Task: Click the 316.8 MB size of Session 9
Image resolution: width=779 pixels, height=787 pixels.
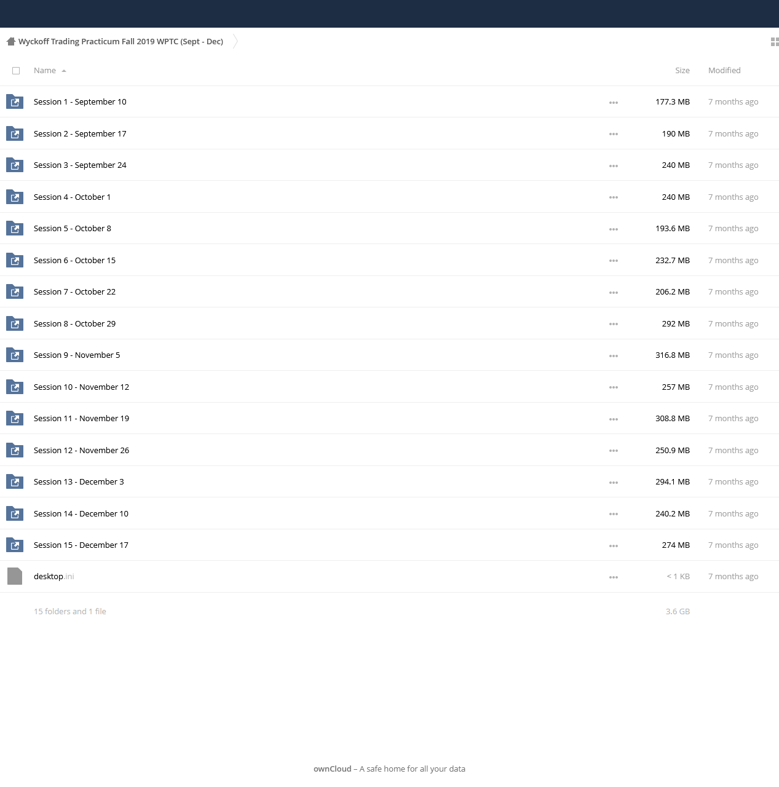Action: click(672, 355)
